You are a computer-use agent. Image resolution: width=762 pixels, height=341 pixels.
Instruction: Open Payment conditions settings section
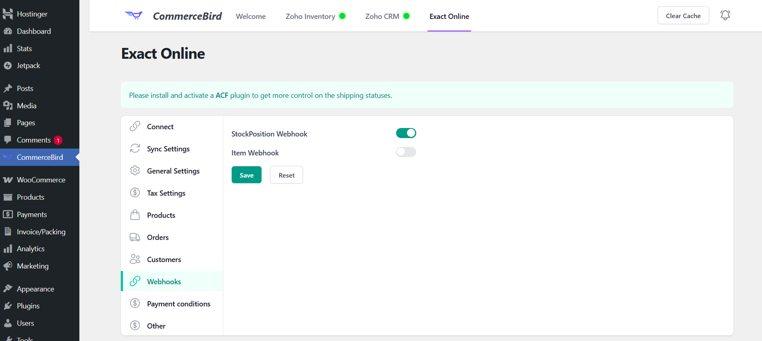point(179,304)
